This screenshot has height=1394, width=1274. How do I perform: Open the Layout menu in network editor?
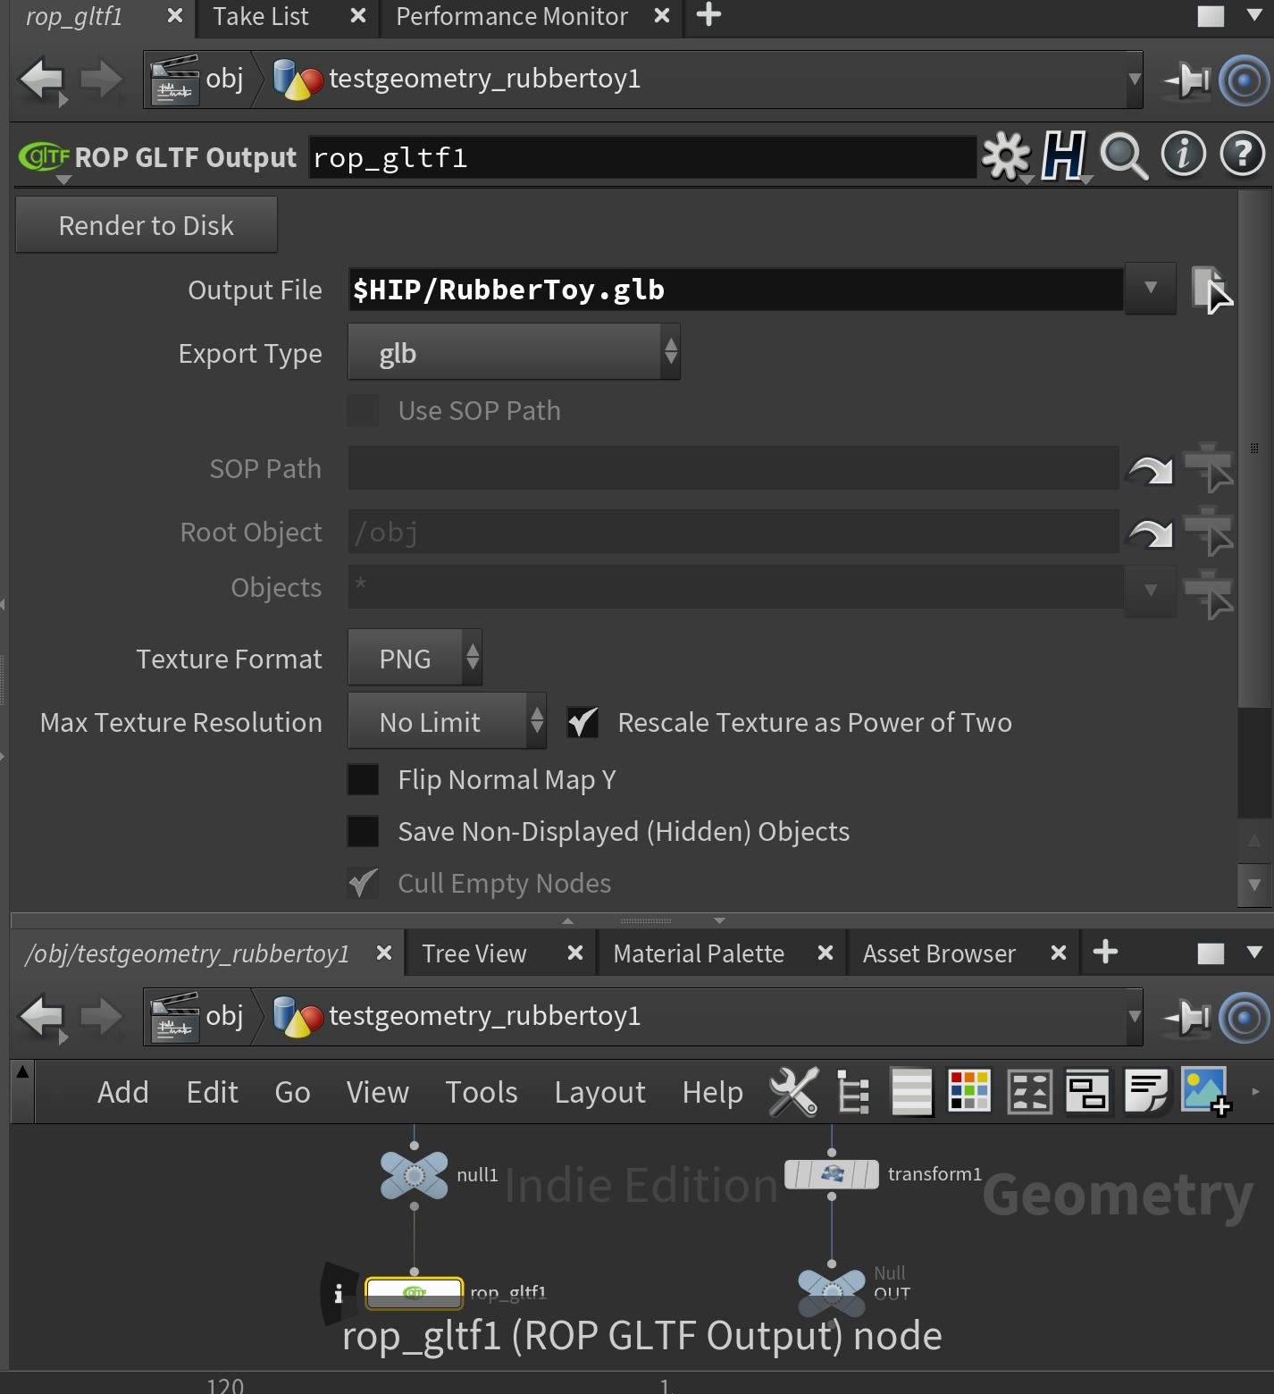[x=599, y=1092]
